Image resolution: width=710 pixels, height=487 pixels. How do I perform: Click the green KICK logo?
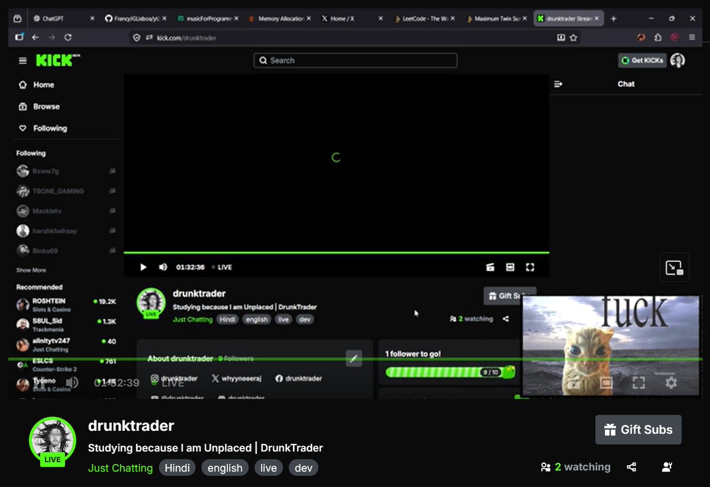coord(54,60)
